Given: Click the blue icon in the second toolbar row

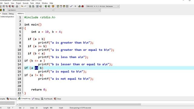Looking at the screenshot, I should (4, 10).
